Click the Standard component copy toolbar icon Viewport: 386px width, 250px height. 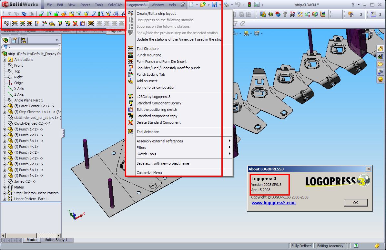point(68,23)
